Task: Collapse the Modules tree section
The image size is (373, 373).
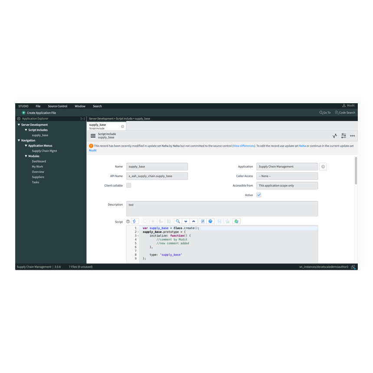Action: click(x=26, y=156)
